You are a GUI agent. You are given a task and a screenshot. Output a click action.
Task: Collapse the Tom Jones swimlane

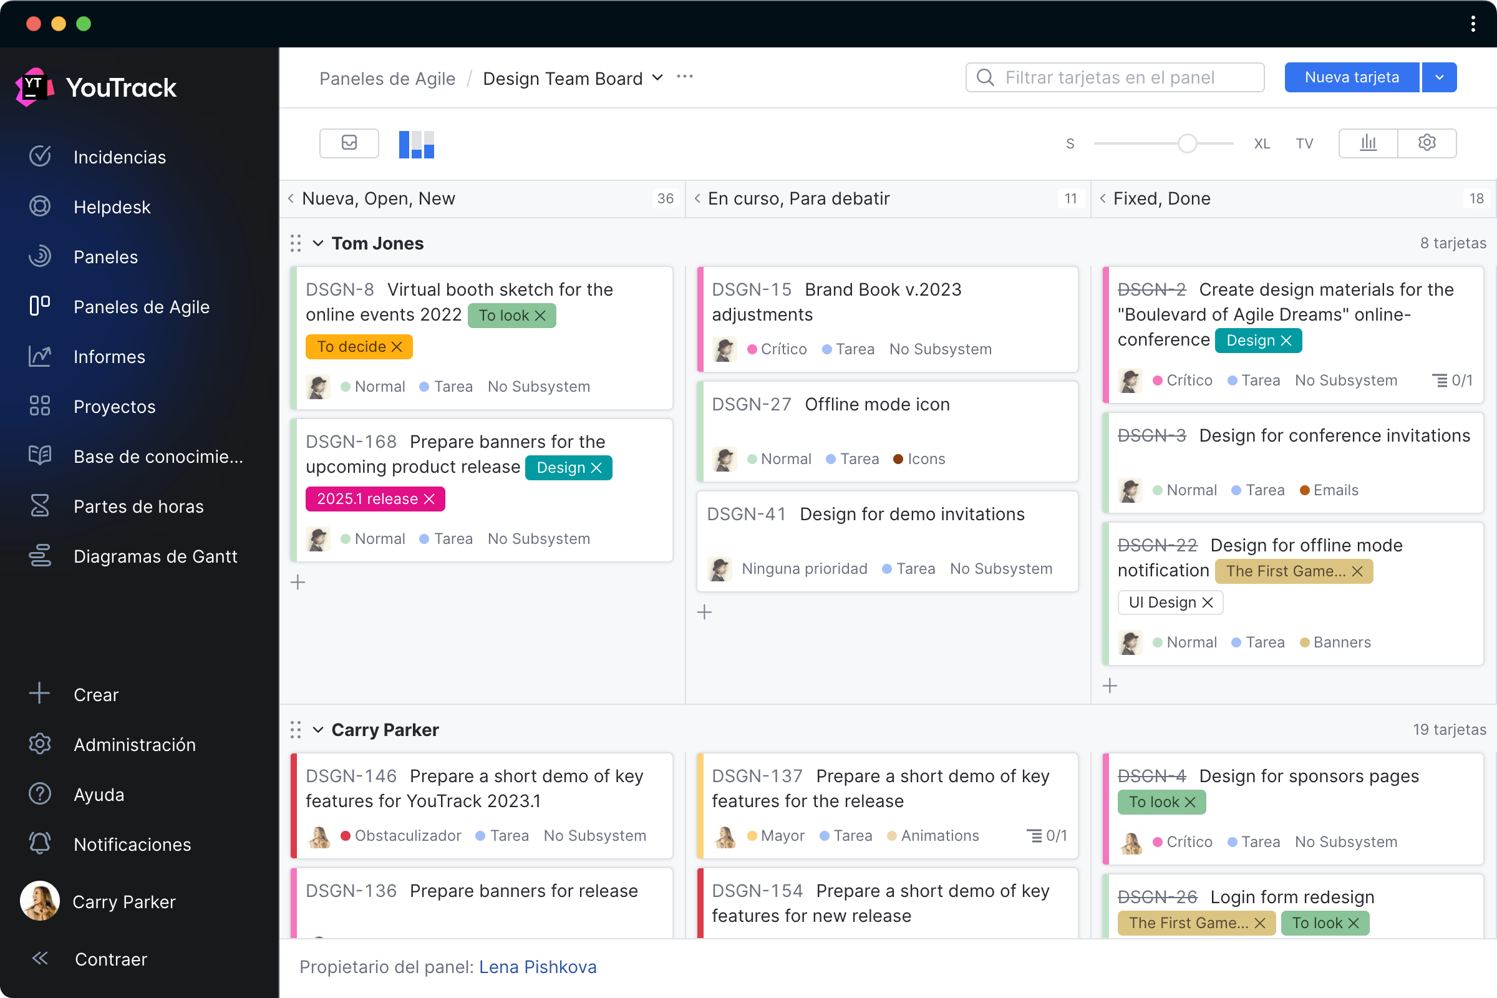point(319,243)
